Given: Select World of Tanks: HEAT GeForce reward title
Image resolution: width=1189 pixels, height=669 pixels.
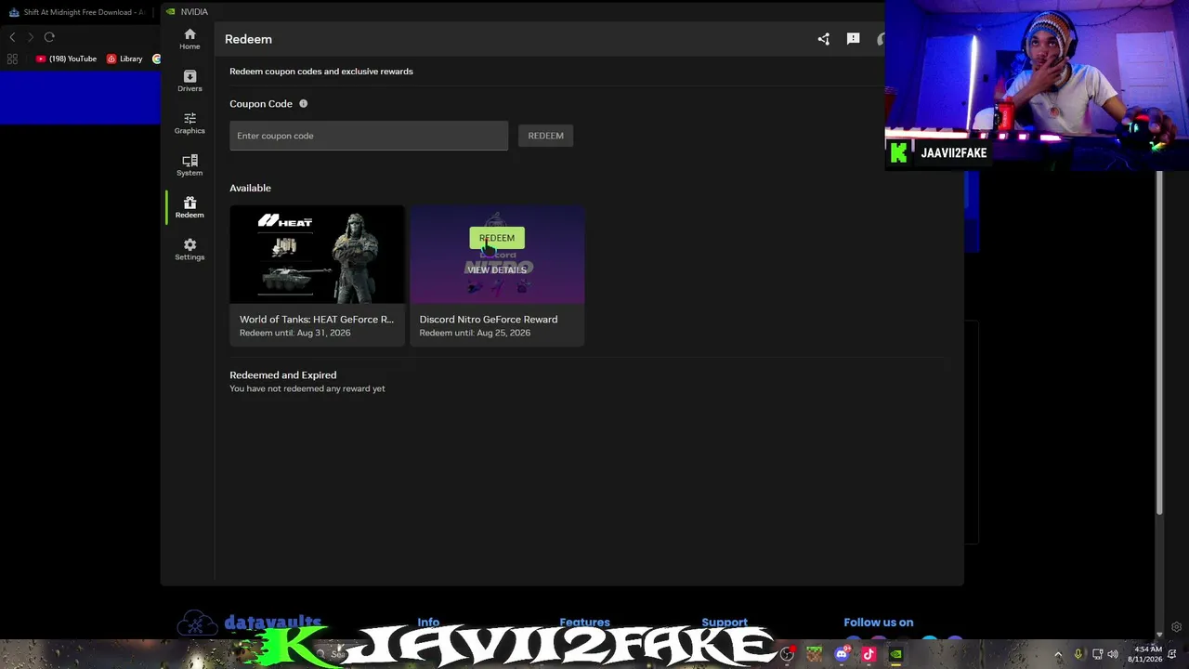Looking at the screenshot, I should 317,320.
